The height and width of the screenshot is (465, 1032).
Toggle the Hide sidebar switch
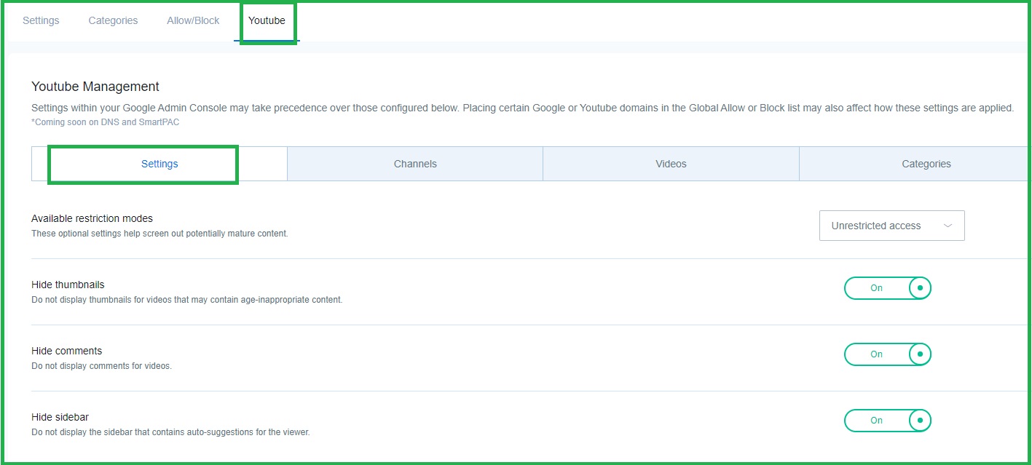point(888,421)
